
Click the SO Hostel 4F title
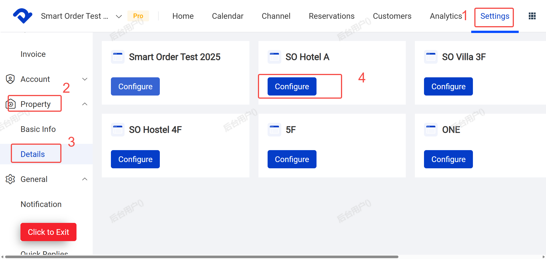pyautogui.click(x=155, y=130)
